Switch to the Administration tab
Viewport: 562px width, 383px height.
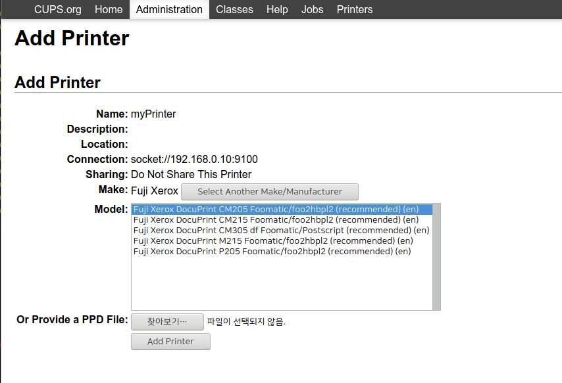click(x=169, y=9)
